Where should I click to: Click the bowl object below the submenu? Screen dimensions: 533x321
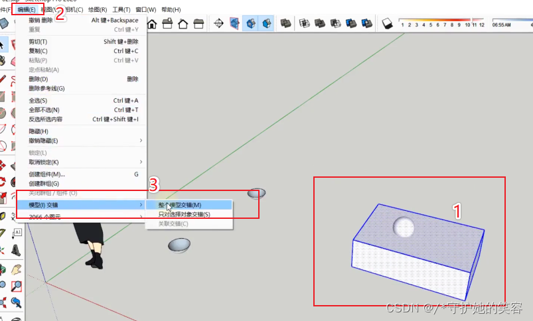click(x=179, y=245)
